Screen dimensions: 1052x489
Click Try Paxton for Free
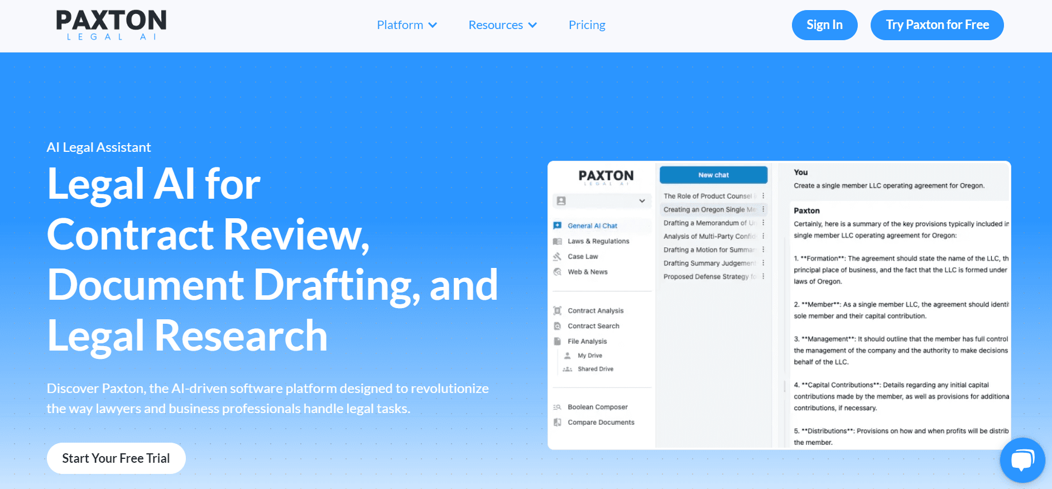[x=937, y=25]
